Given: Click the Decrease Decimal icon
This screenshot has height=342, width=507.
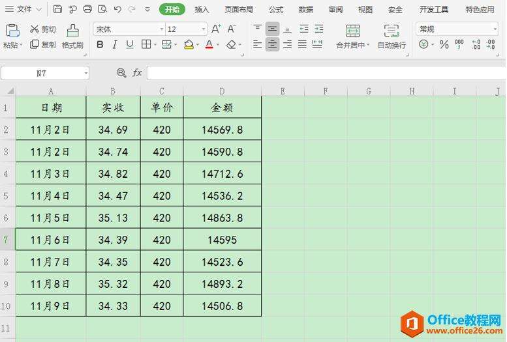Looking at the screenshot, I should [x=491, y=44].
